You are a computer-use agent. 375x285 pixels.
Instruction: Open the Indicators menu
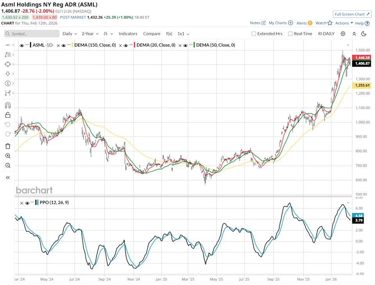pyautogui.click(x=128, y=34)
